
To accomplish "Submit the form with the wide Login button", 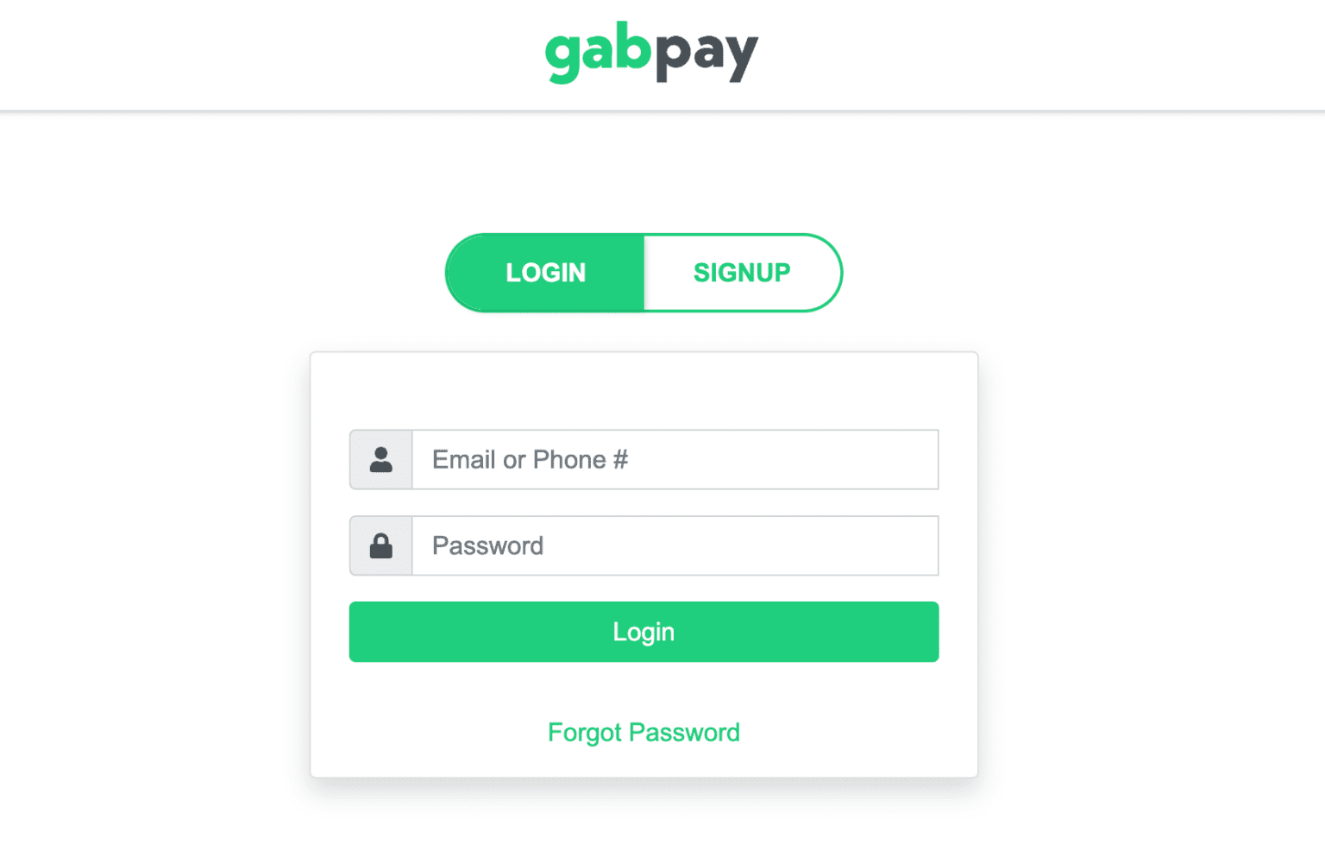I will [x=644, y=632].
